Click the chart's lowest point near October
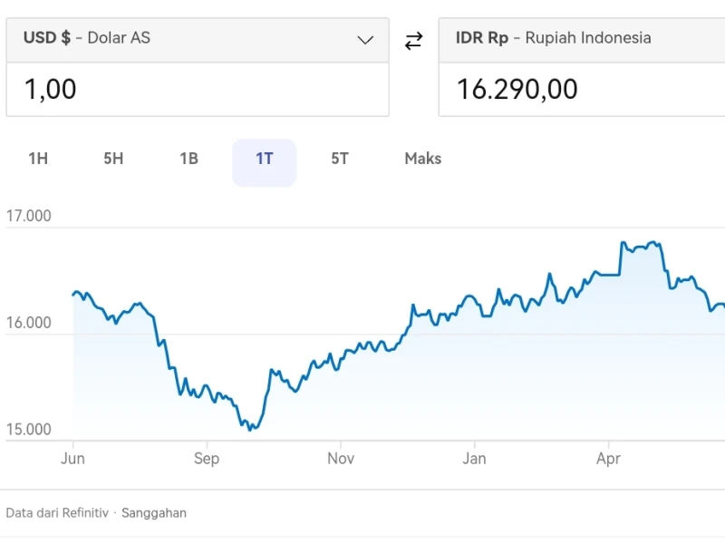The height and width of the screenshot is (544, 725). (x=250, y=430)
